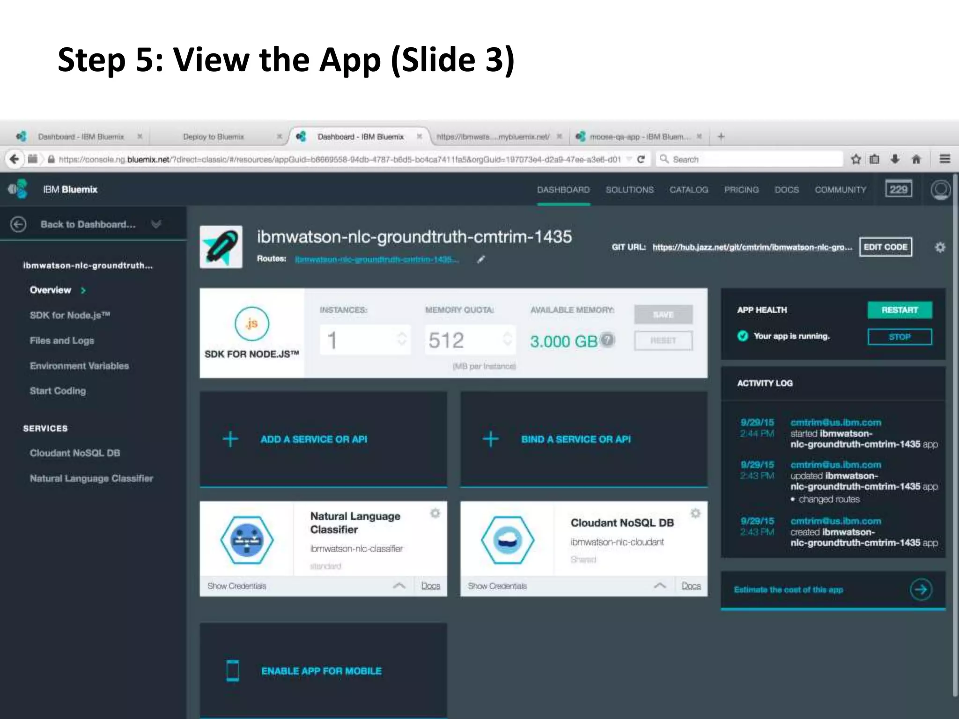Click the Edit Code button
The width and height of the screenshot is (959, 719).
885,247
